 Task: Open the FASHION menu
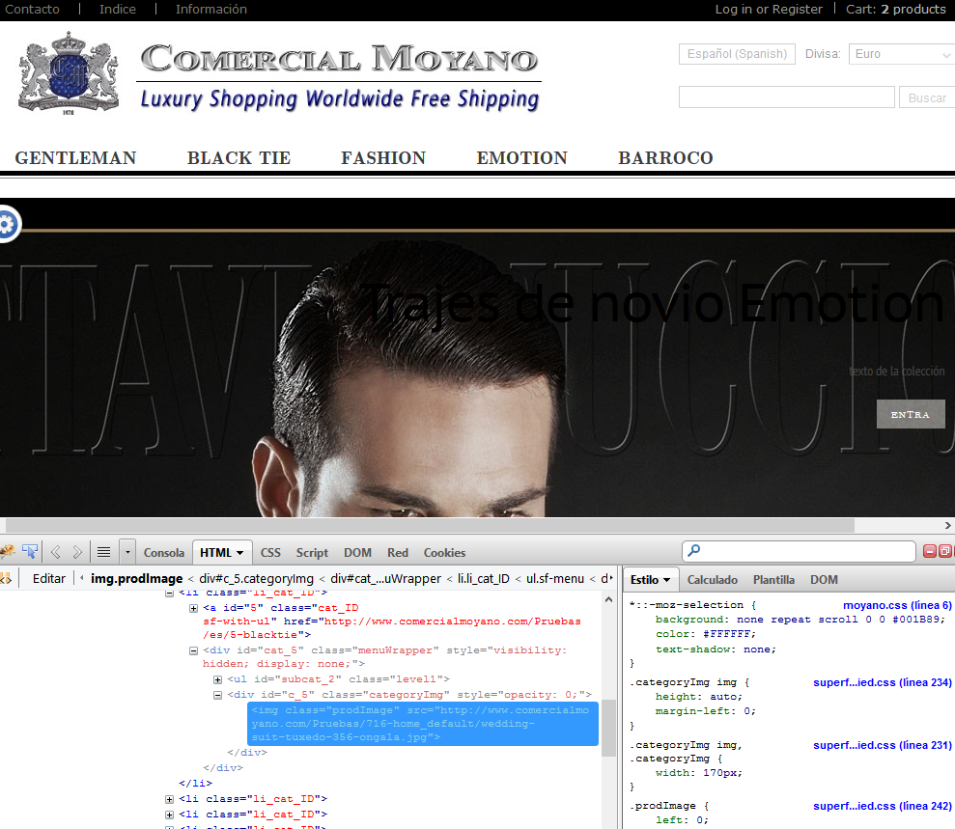point(383,157)
